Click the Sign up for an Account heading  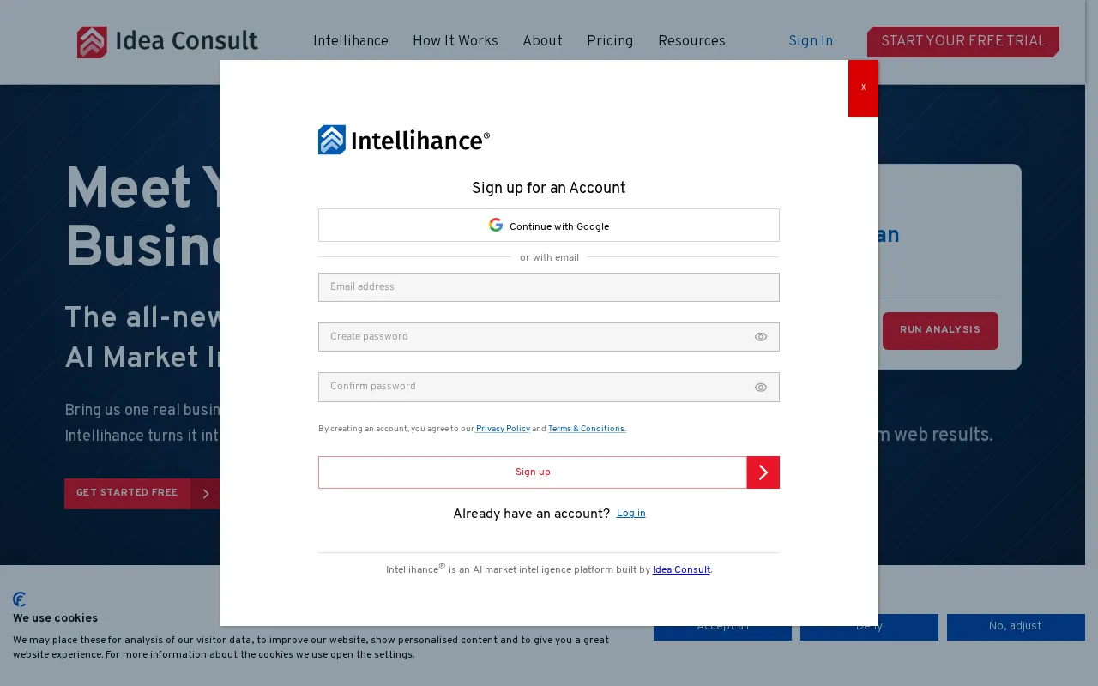tap(549, 189)
